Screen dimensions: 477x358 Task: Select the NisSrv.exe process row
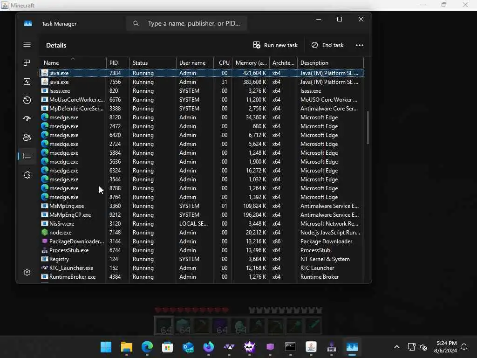[x=202, y=223]
